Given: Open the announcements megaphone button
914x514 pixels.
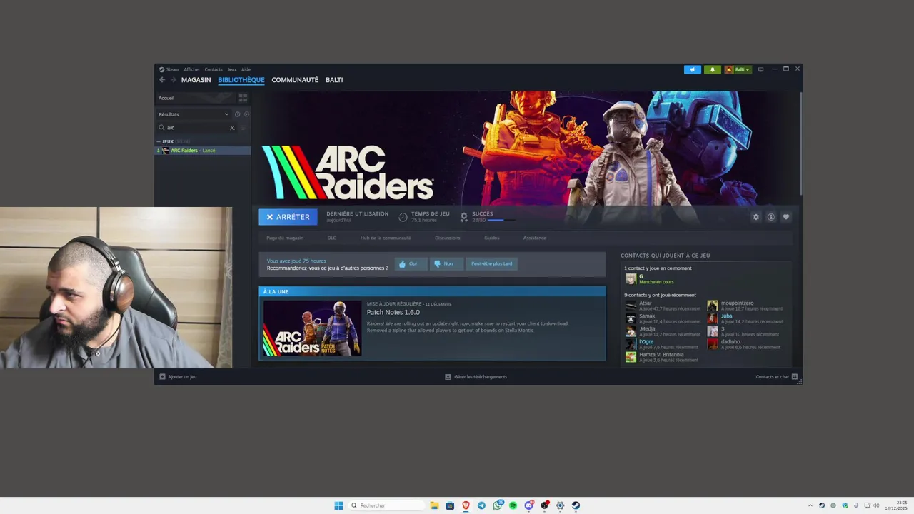Looking at the screenshot, I should pyautogui.click(x=693, y=69).
